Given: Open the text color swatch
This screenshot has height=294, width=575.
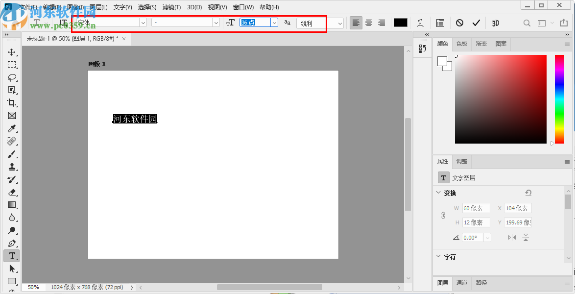Looking at the screenshot, I should tap(400, 23).
